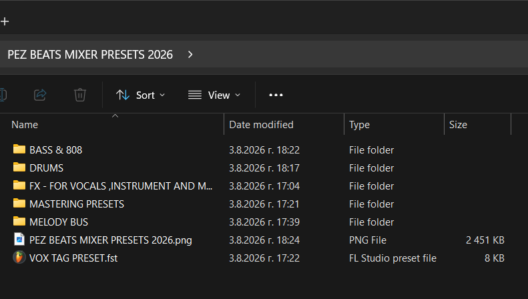Select the VOX TAG PRESET.fst FL Studio icon

pyautogui.click(x=19, y=258)
